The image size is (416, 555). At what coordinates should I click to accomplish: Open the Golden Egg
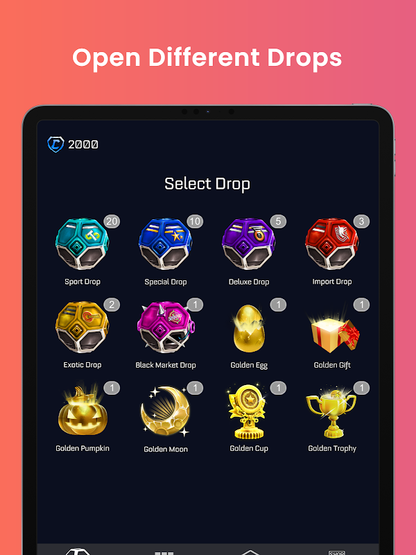coord(249,328)
